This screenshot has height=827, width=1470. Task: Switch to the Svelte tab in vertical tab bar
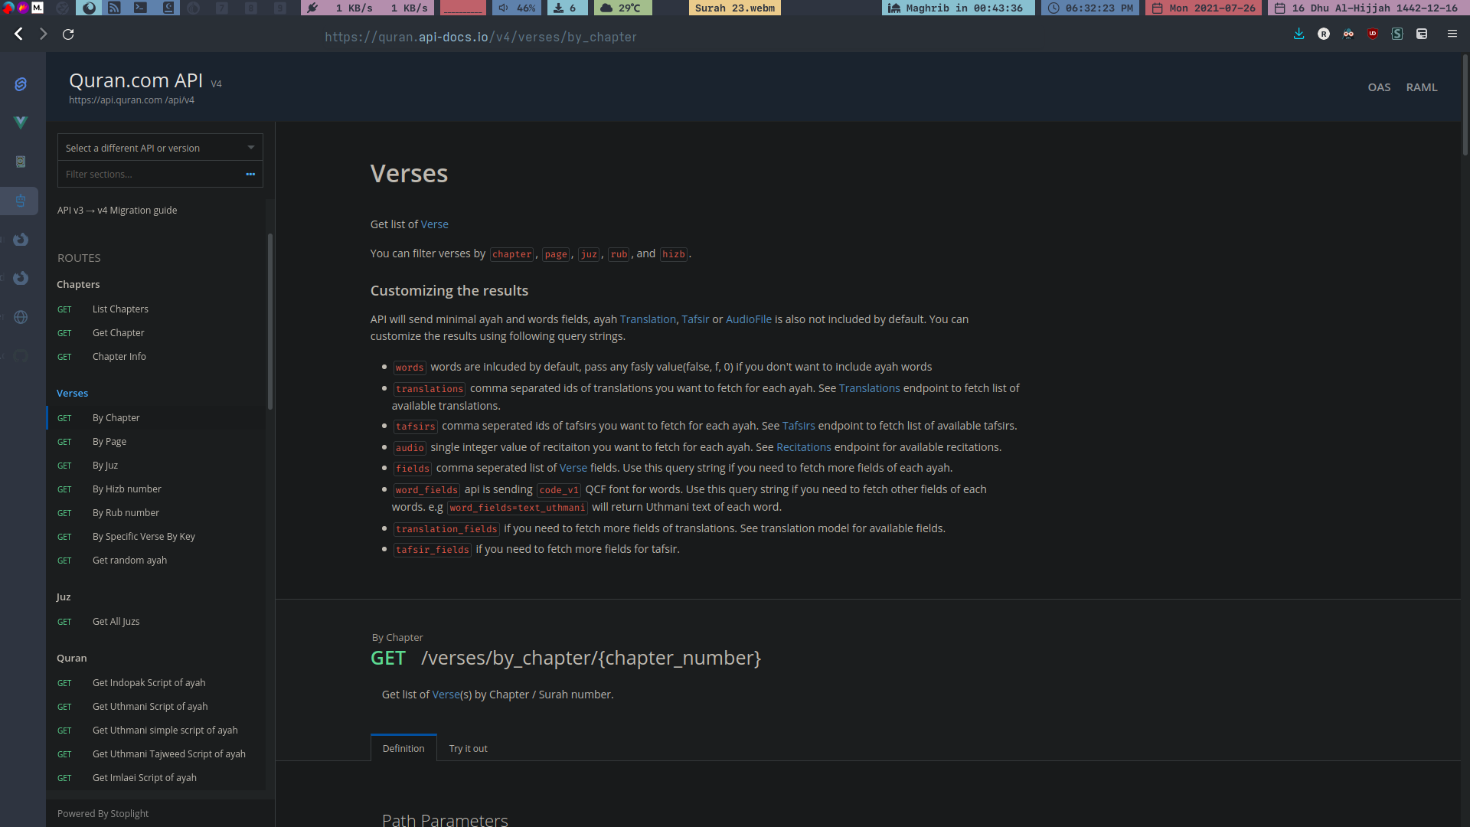click(x=21, y=84)
